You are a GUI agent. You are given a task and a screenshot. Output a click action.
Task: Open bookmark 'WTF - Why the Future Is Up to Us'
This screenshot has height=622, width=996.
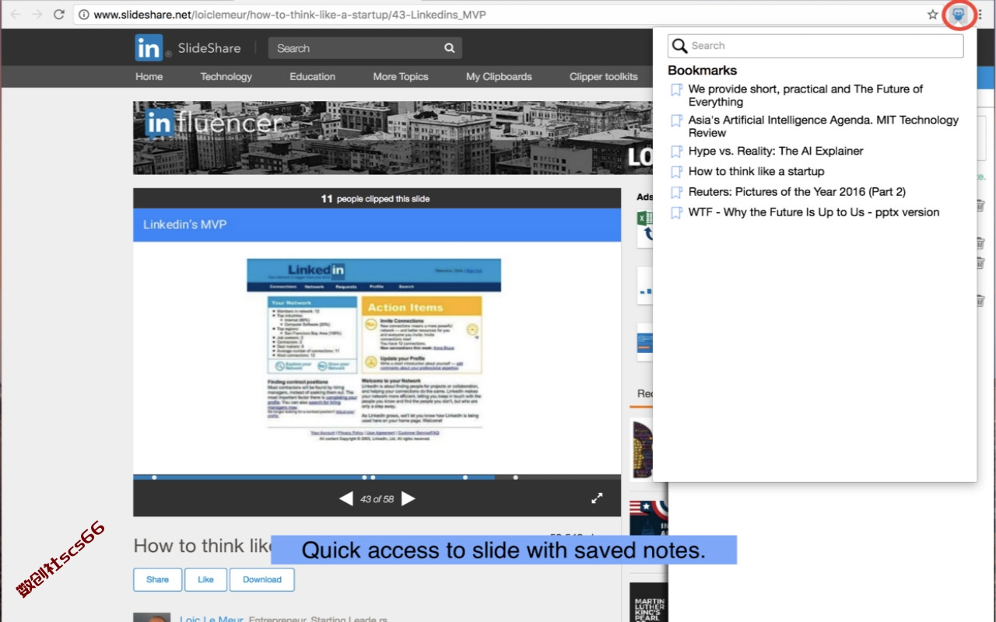tap(814, 212)
